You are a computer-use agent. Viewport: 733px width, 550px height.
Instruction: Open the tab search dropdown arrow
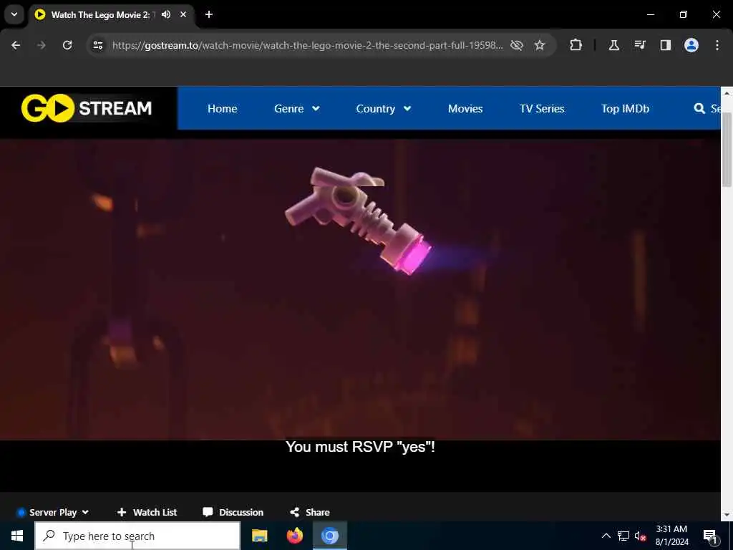click(x=14, y=14)
